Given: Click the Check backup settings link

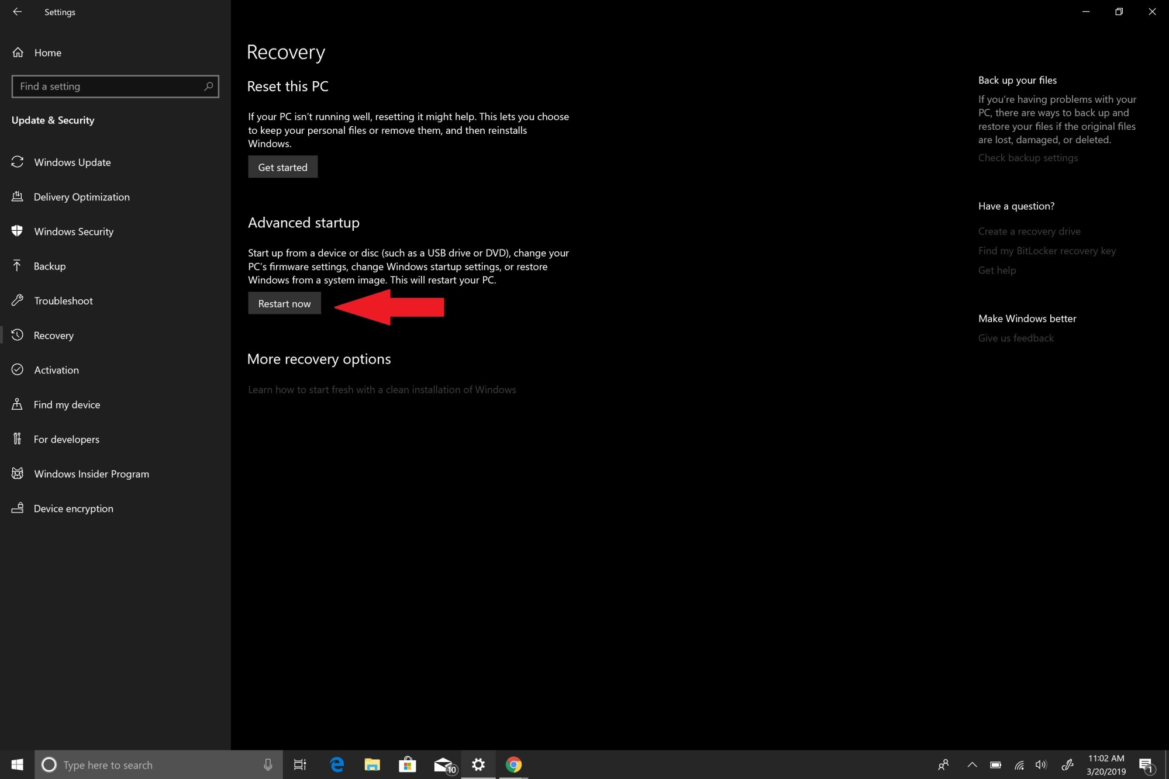Looking at the screenshot, I should pos(1027,157).
